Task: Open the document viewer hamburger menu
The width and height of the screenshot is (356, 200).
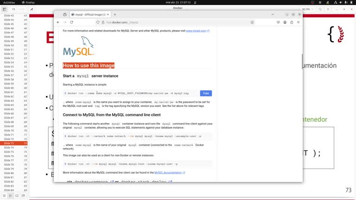Action: (328, 9)
